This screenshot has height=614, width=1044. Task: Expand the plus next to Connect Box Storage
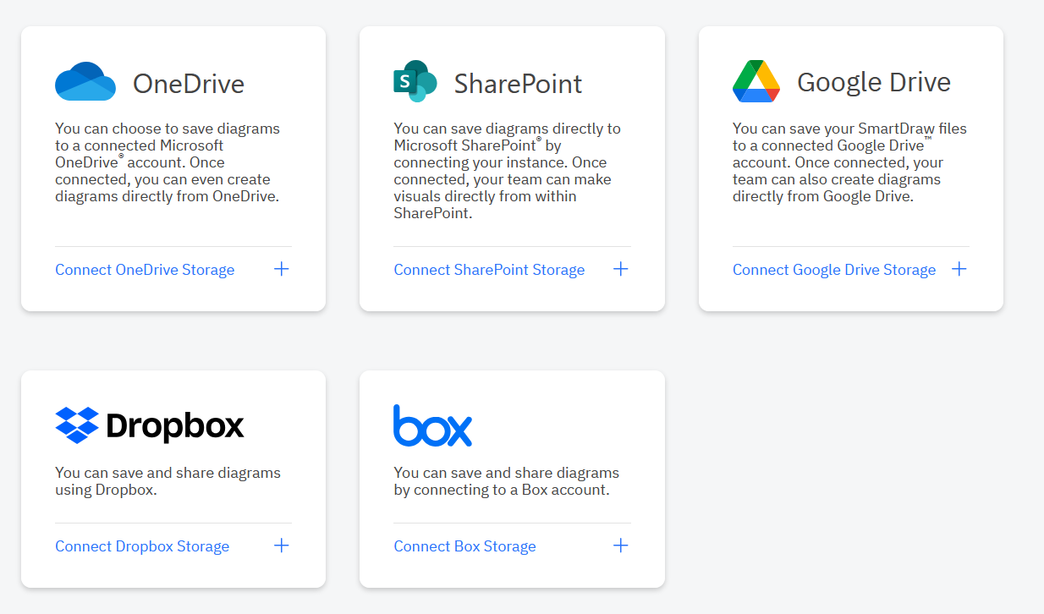pos(620,545)
